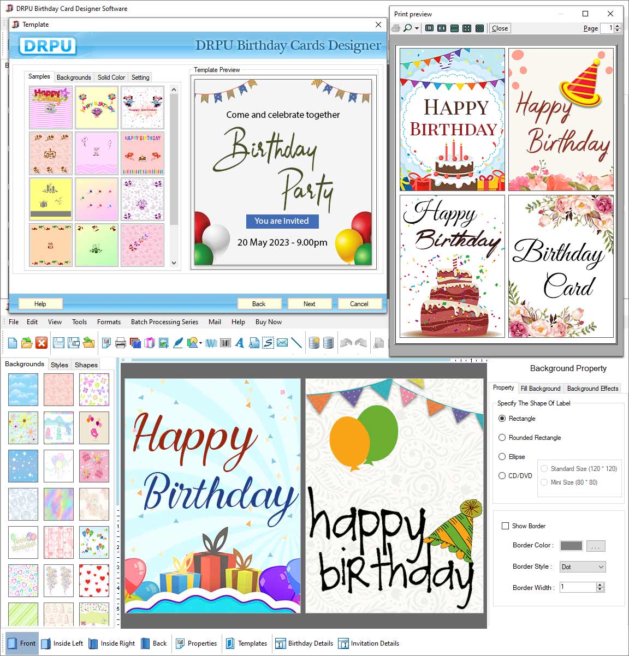The image size is (629, 656).
Task: Select the line drawing tool
Action: point(296,343)
